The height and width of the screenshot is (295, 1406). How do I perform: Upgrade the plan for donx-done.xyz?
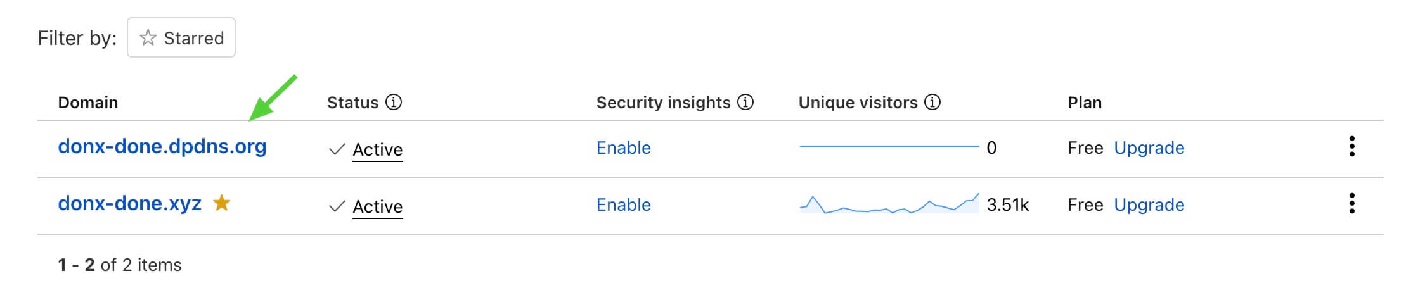pyautogui.click(x=1149, y=205)
